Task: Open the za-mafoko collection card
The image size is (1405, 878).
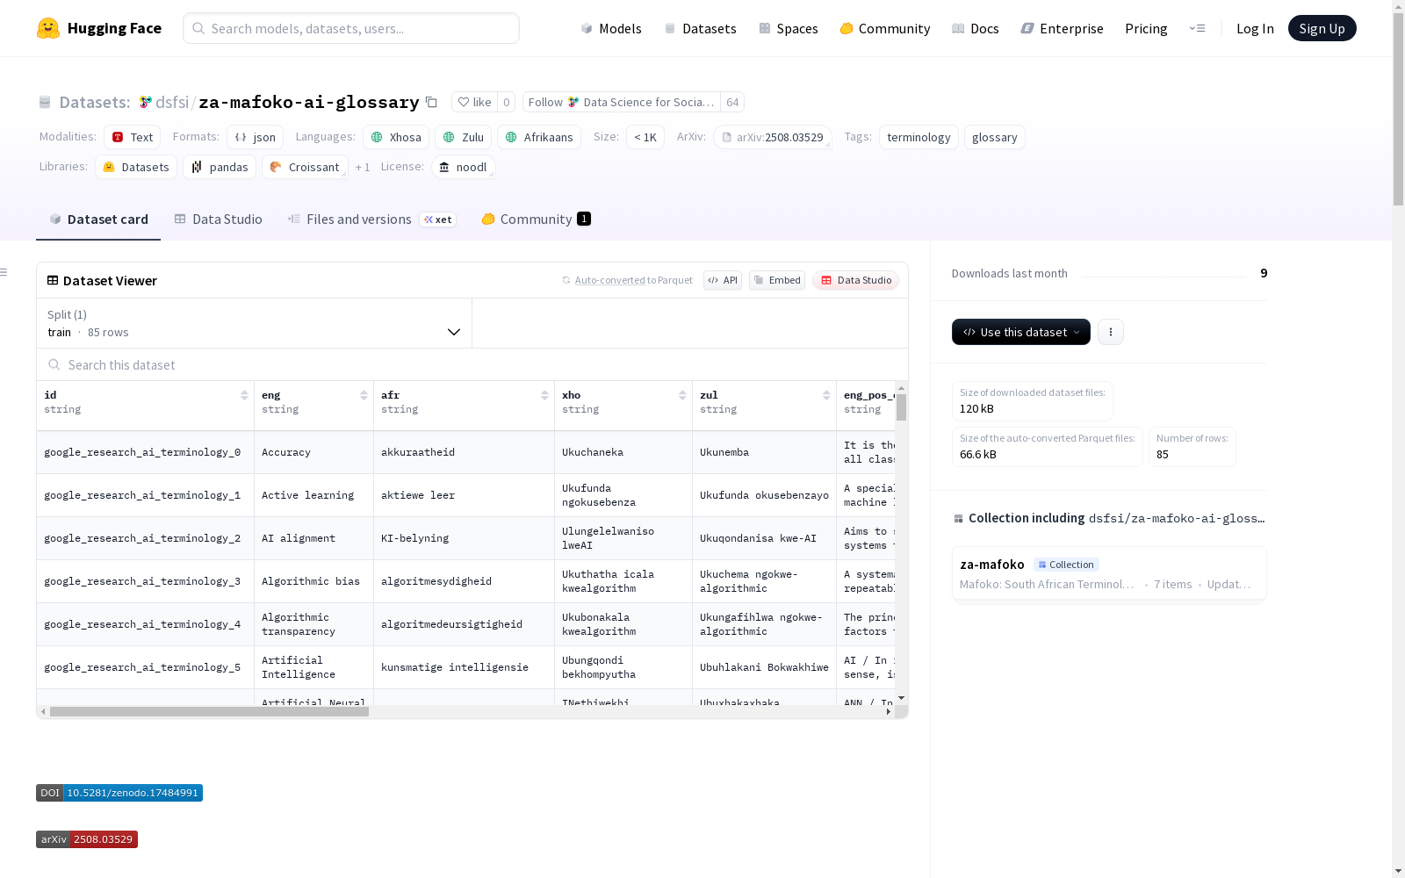Action: coord(1109,573)
